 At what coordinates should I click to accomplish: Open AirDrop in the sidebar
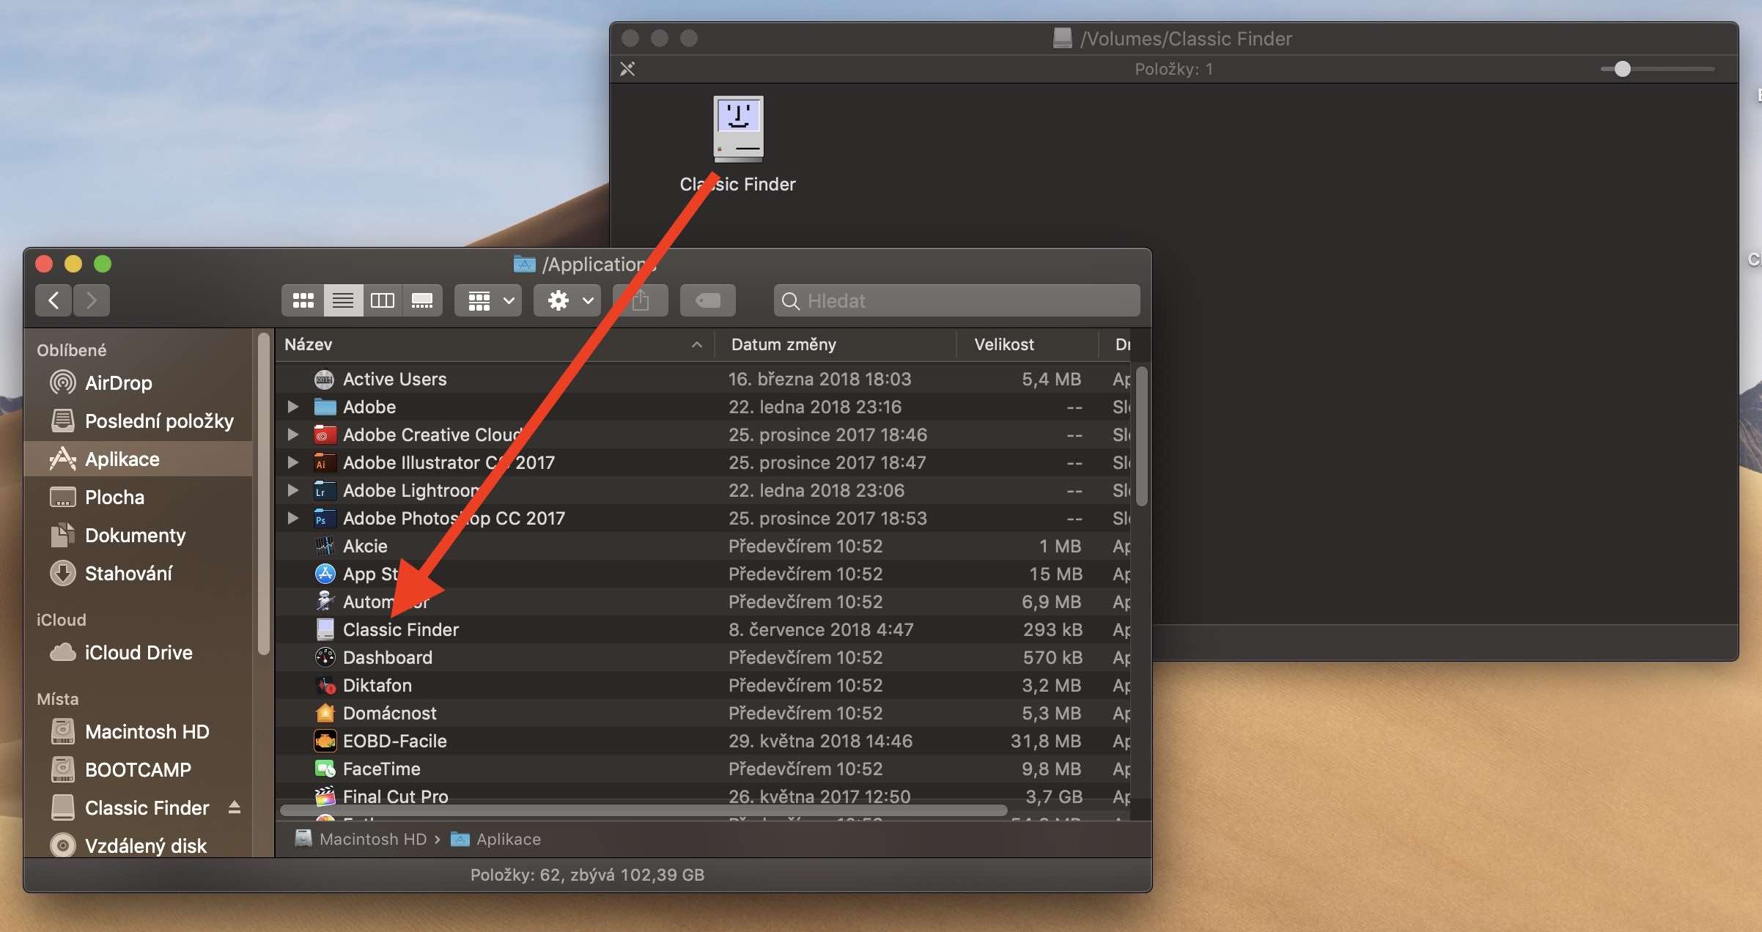117,382
